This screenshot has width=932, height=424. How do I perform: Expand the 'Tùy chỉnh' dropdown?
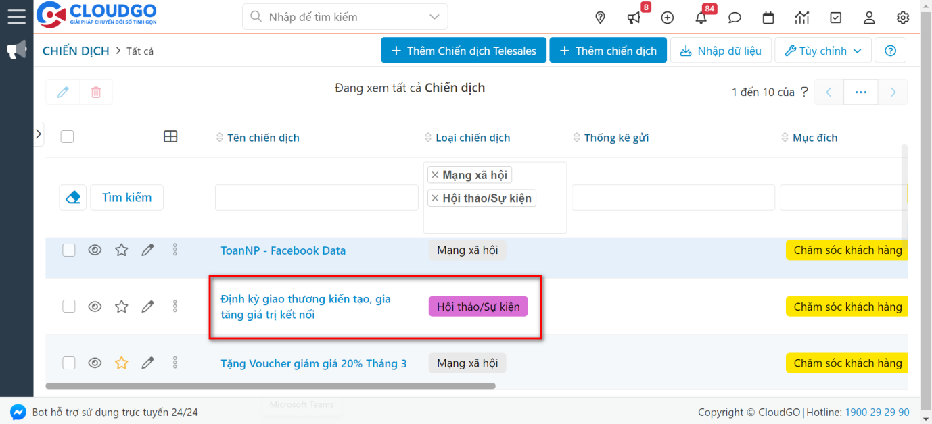(822, 50)
